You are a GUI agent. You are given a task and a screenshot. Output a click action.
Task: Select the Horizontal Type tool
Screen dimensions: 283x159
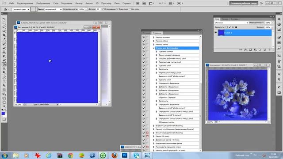coord(4,81)
